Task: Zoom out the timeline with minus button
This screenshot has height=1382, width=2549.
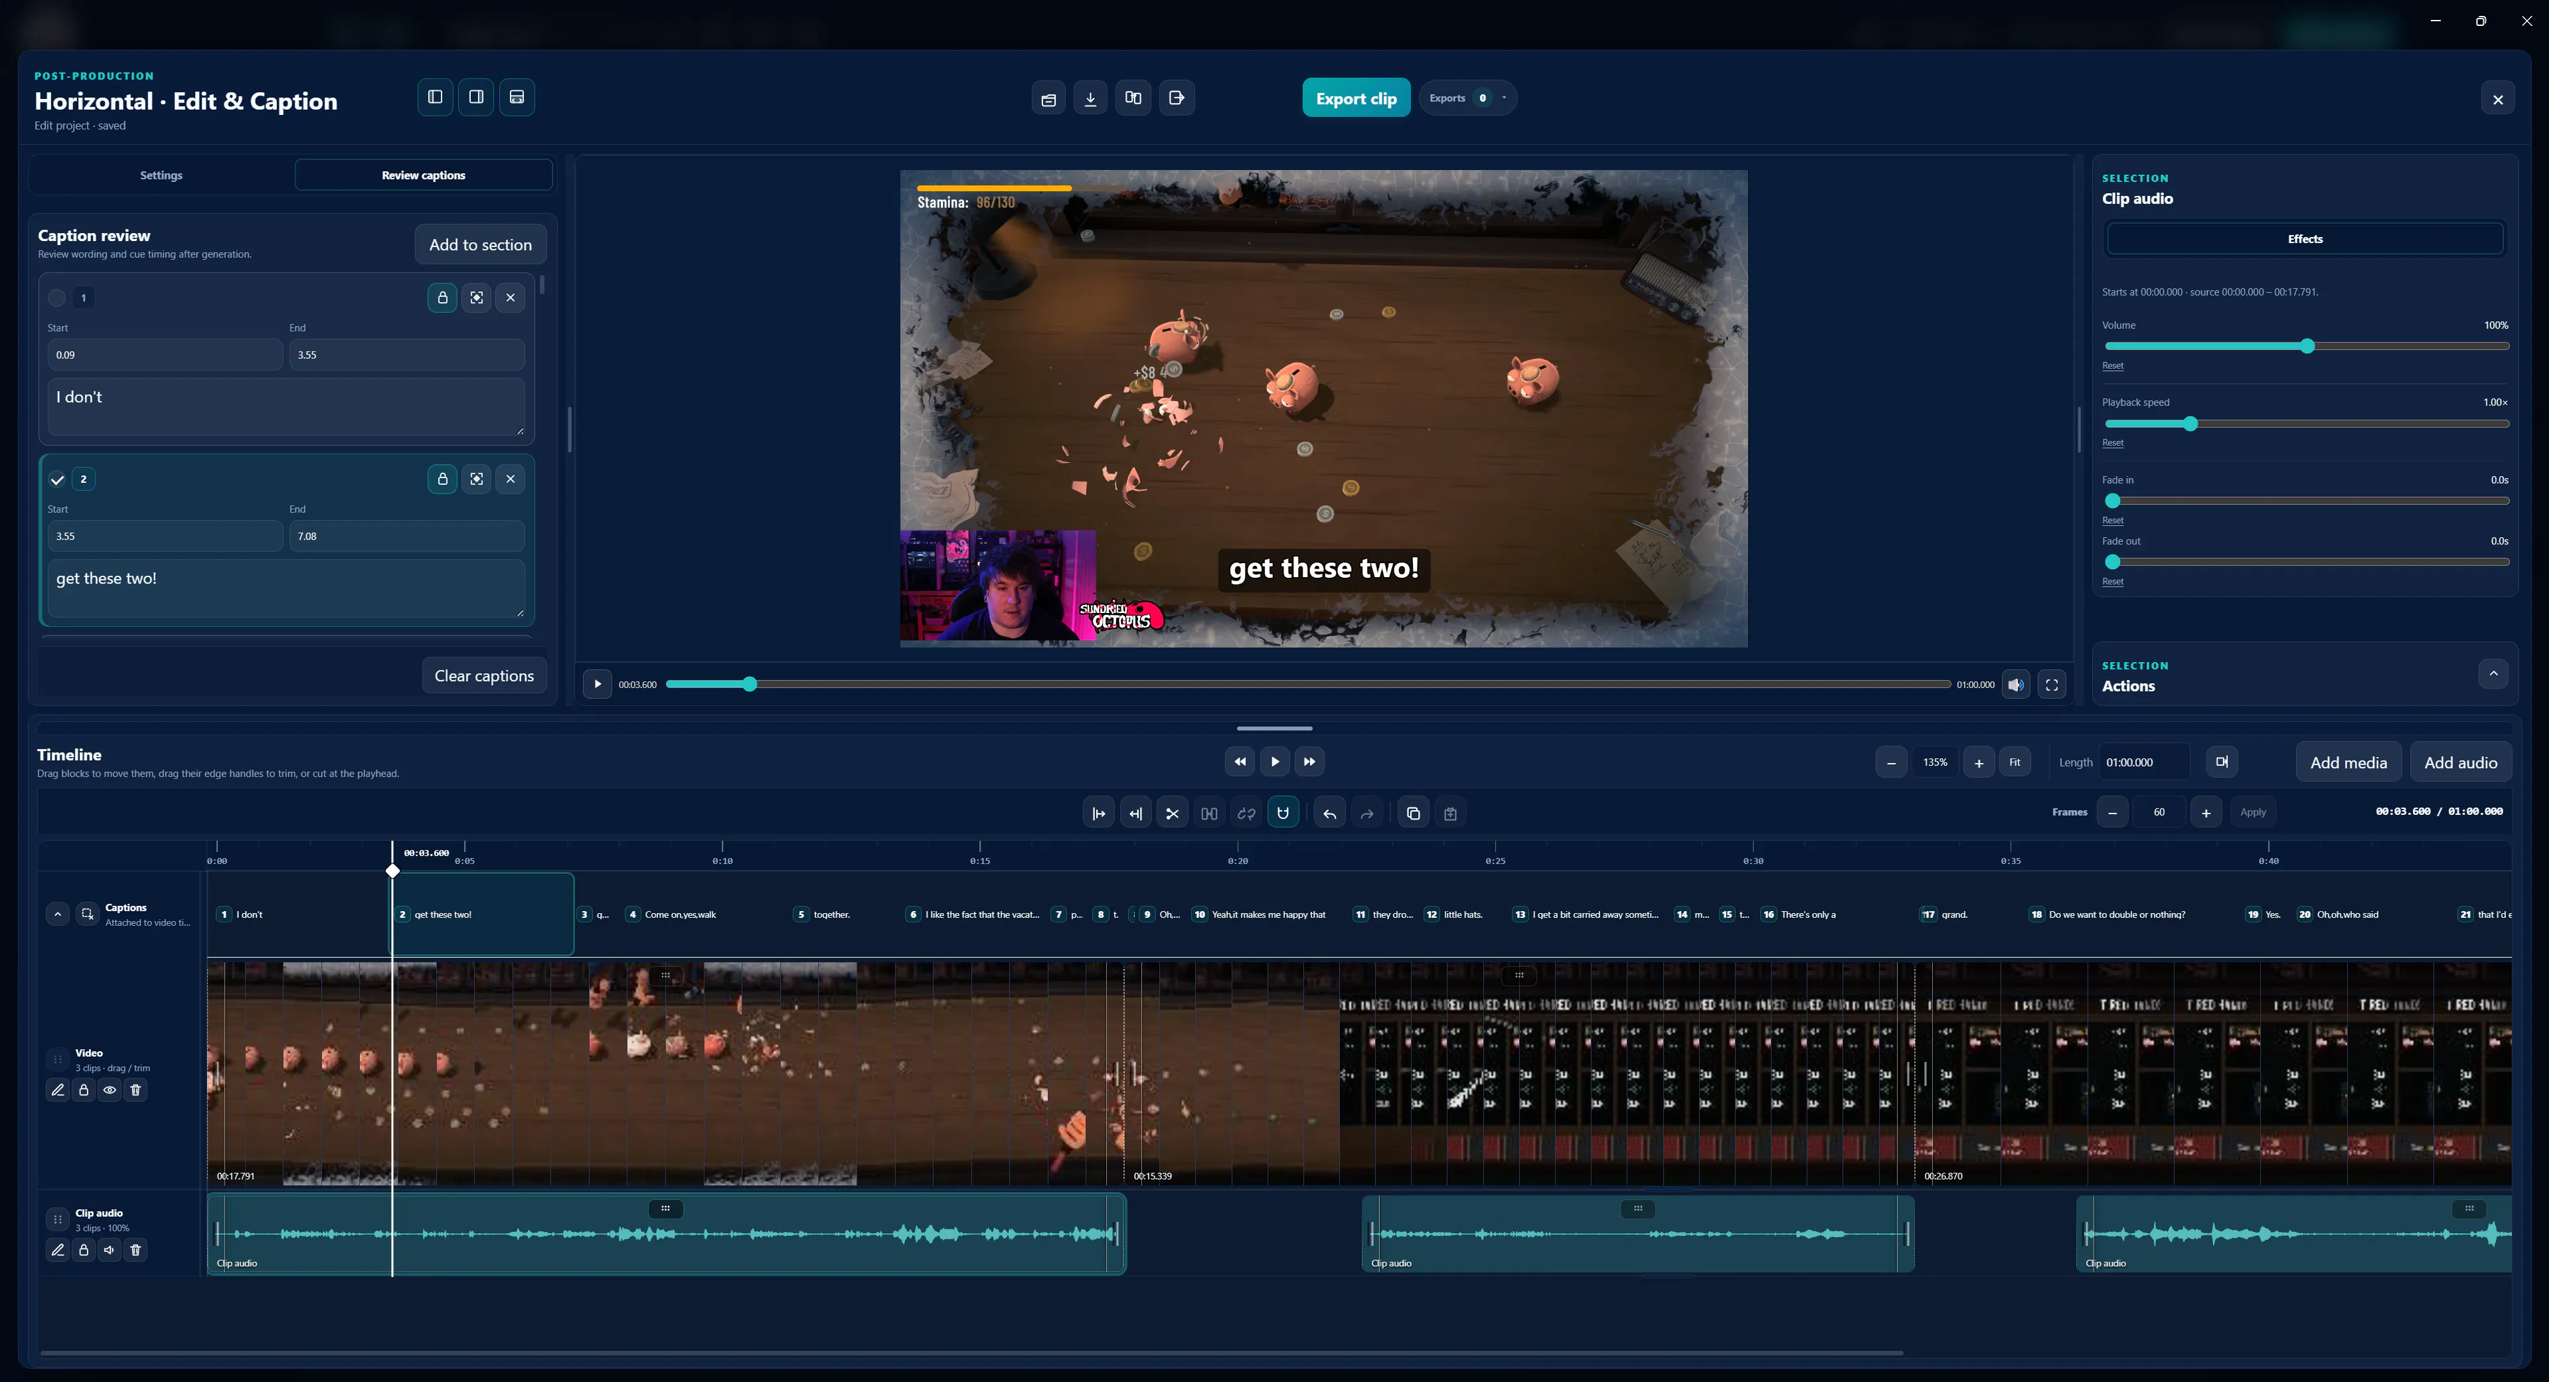Action: coord(1891,762)
